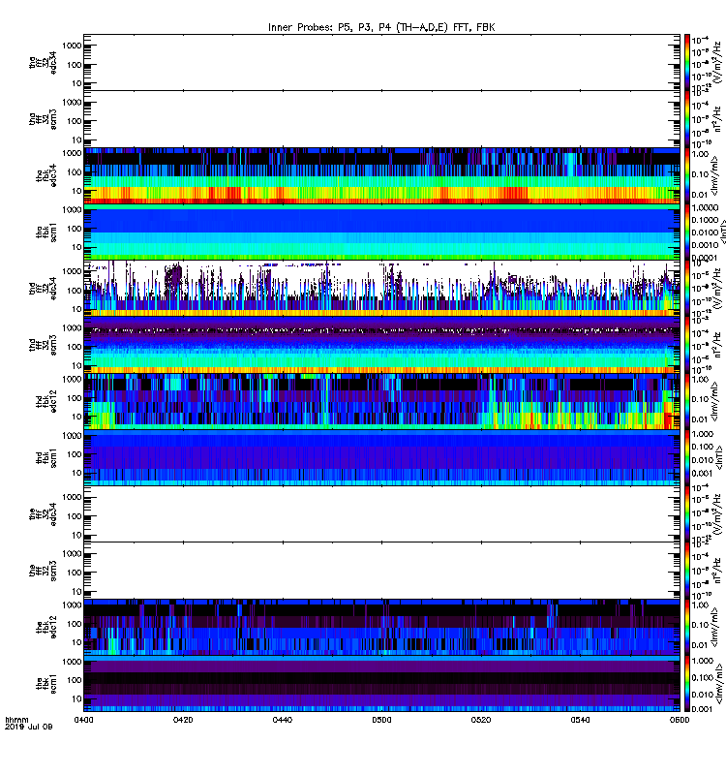
Task: Click the color bar for the fff scm3
Action: pyautogui.click(x=687, y=571)
